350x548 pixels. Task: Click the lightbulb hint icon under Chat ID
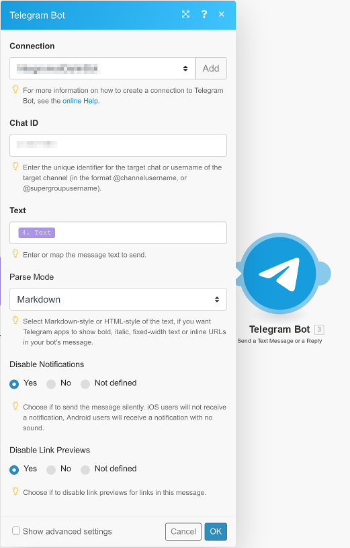[15, 166]
